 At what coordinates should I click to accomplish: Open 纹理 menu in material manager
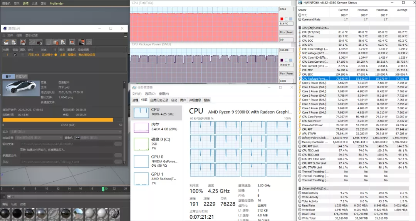tap(23, 204)
